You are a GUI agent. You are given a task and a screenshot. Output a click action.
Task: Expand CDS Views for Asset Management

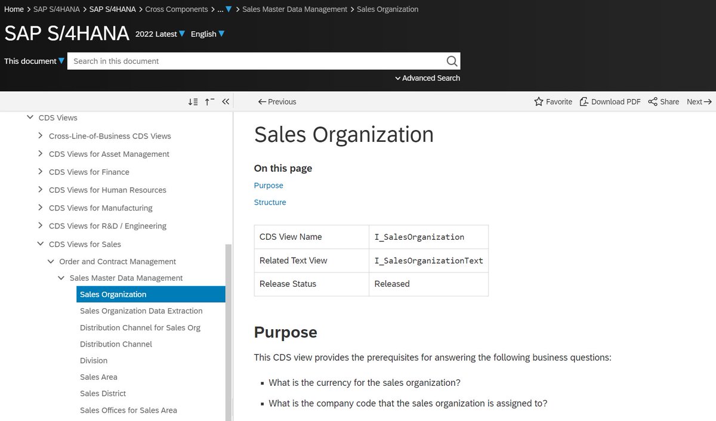(41, 154)
